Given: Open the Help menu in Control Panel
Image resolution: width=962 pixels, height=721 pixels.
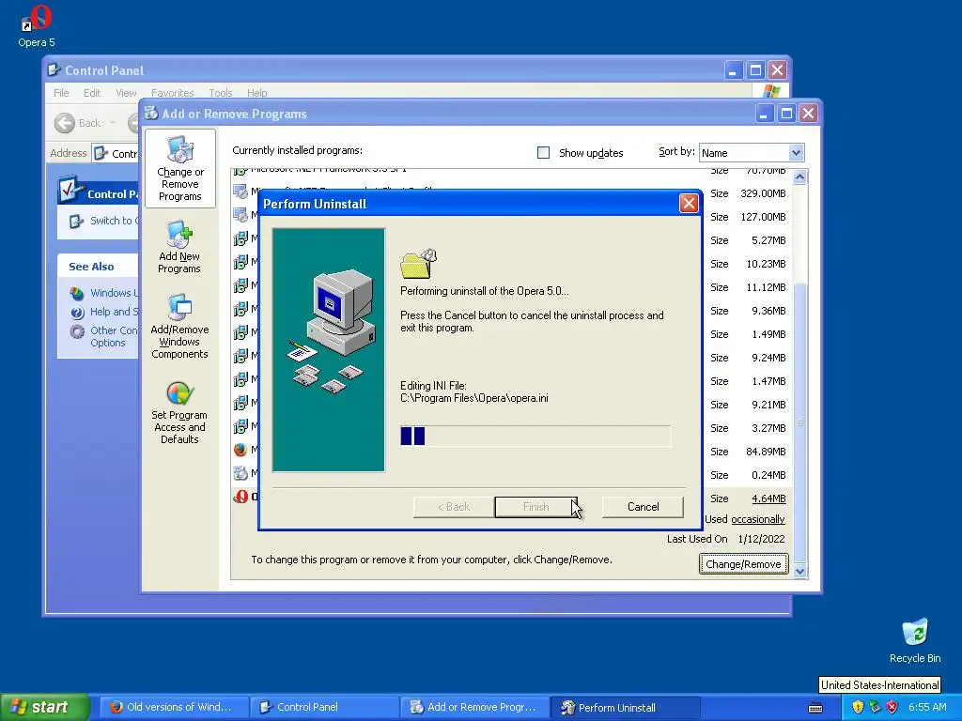Looking at the screenshot, I should [x=257, y=93].
